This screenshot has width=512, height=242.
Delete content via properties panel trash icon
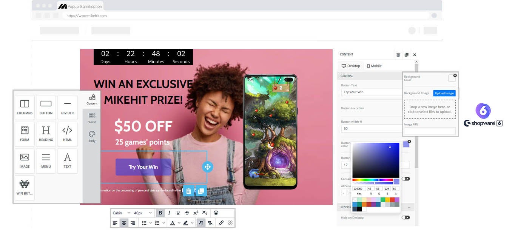pyautogui.click(x=398, y=55)
